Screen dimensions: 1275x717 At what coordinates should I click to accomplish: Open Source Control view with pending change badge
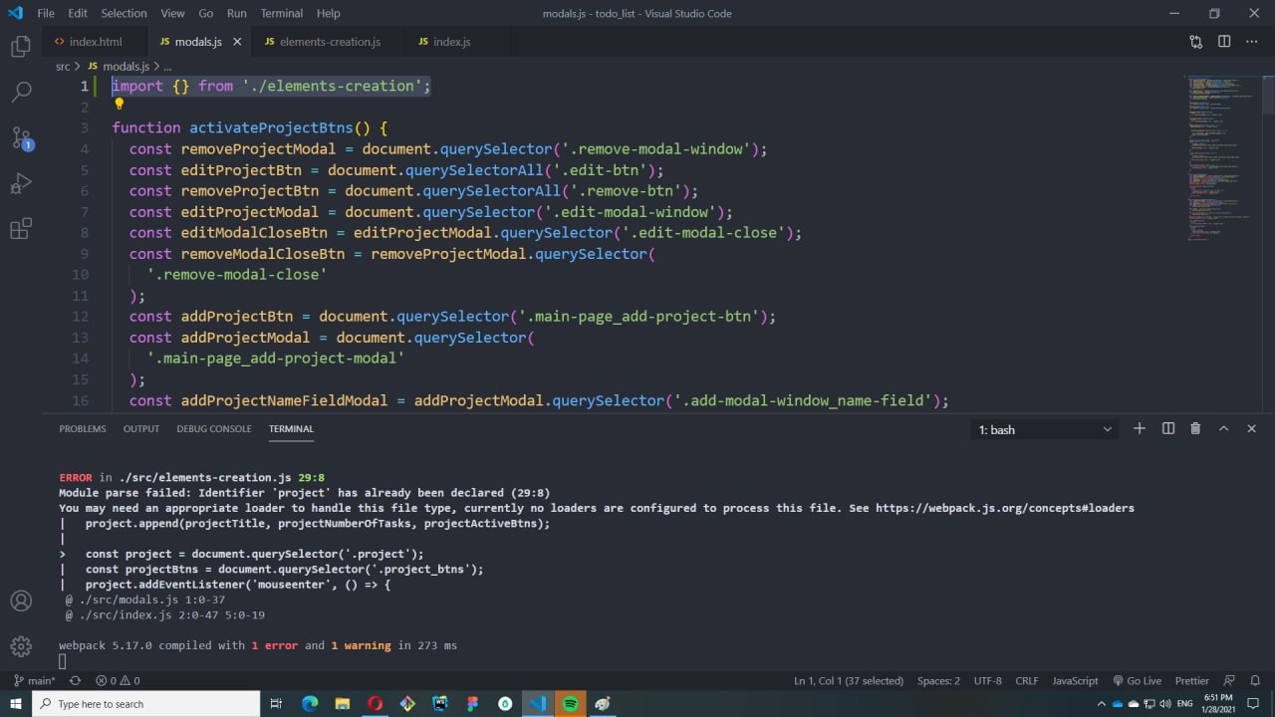(21, 137)
